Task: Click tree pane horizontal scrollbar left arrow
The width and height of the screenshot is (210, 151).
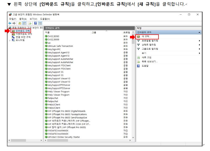Action: (9, 140)
